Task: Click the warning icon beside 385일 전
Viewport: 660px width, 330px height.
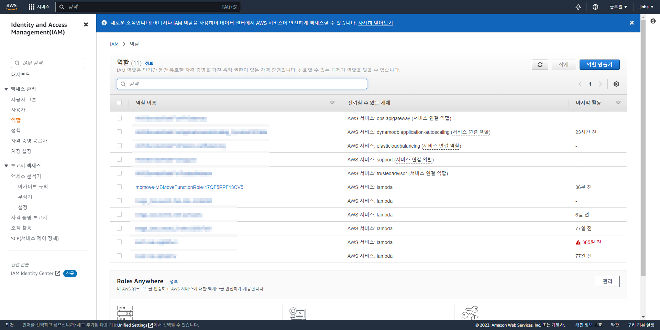Action: [578, 242]
